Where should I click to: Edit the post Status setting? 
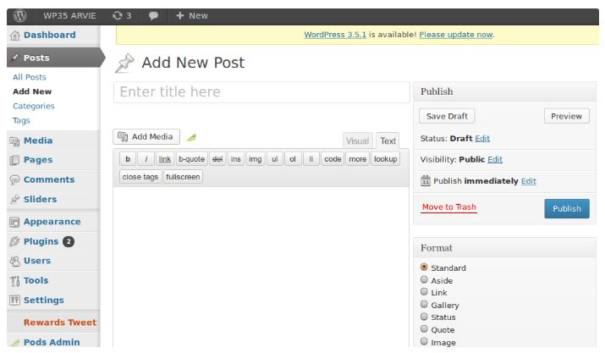482,138
